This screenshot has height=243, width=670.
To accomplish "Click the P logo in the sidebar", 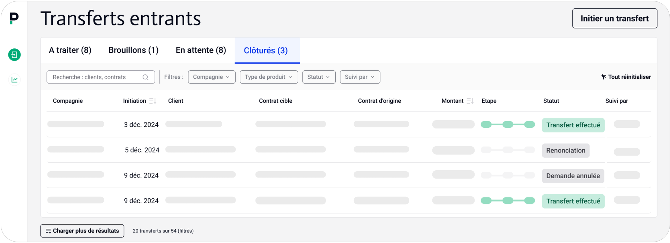I will click(14, 18).
